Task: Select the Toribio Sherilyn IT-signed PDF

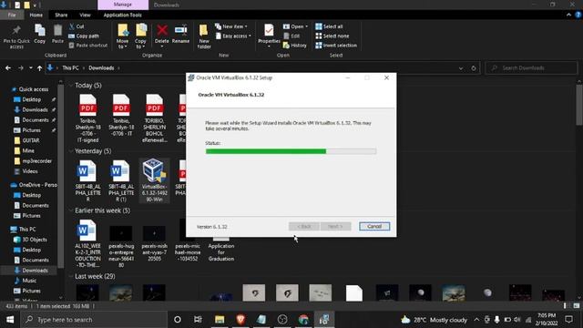Action: (x=87, y=118)
